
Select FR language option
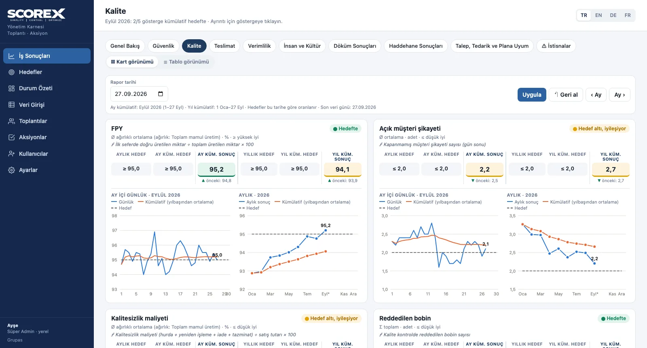[628, 15]
